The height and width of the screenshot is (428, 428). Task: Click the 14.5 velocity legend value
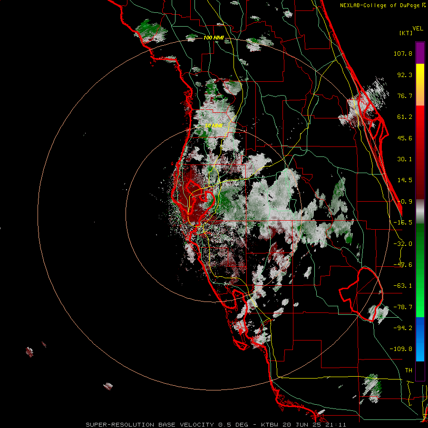pos(405,180)
